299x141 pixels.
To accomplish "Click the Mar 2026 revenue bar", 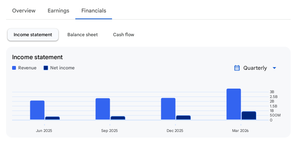I will (234, 104).
